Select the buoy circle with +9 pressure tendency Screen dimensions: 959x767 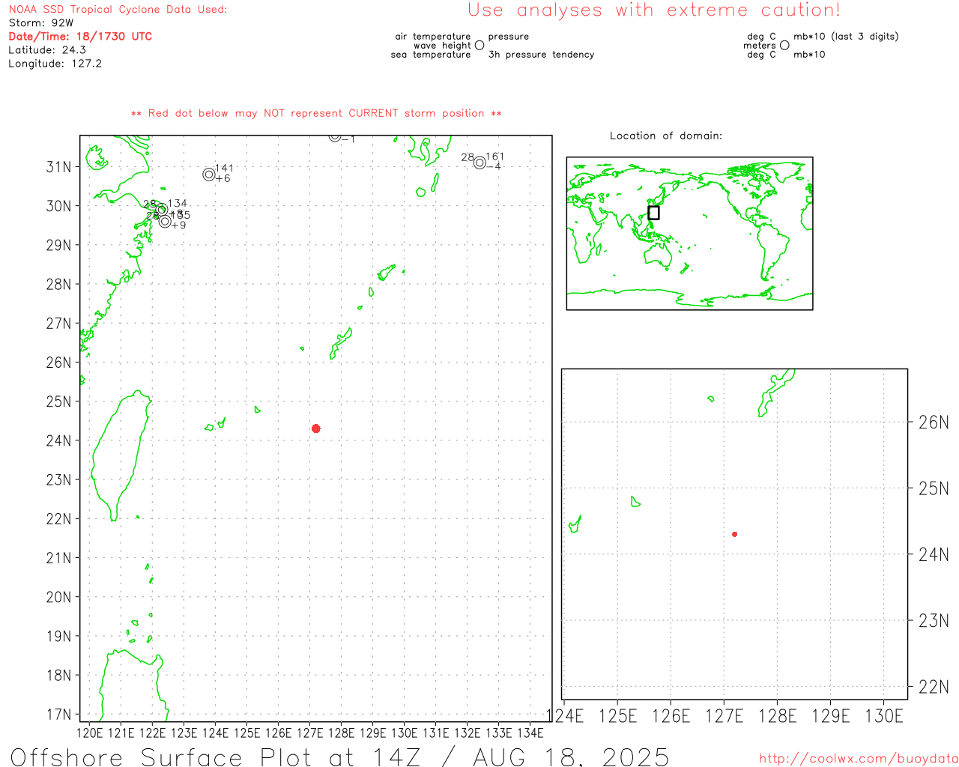pyautogui.click(x=165, y=221)
